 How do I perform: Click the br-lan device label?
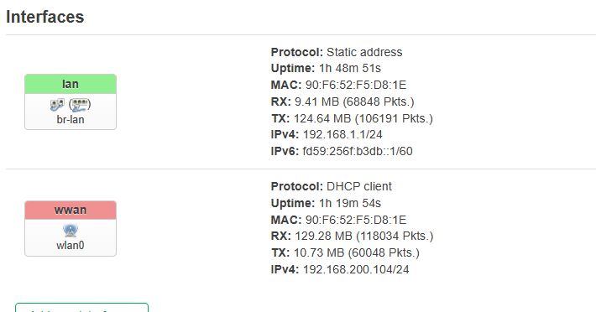71,120
